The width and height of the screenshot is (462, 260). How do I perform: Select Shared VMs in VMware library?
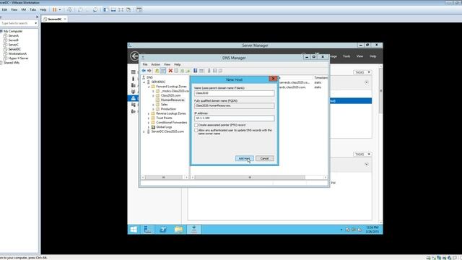point(12,63)
